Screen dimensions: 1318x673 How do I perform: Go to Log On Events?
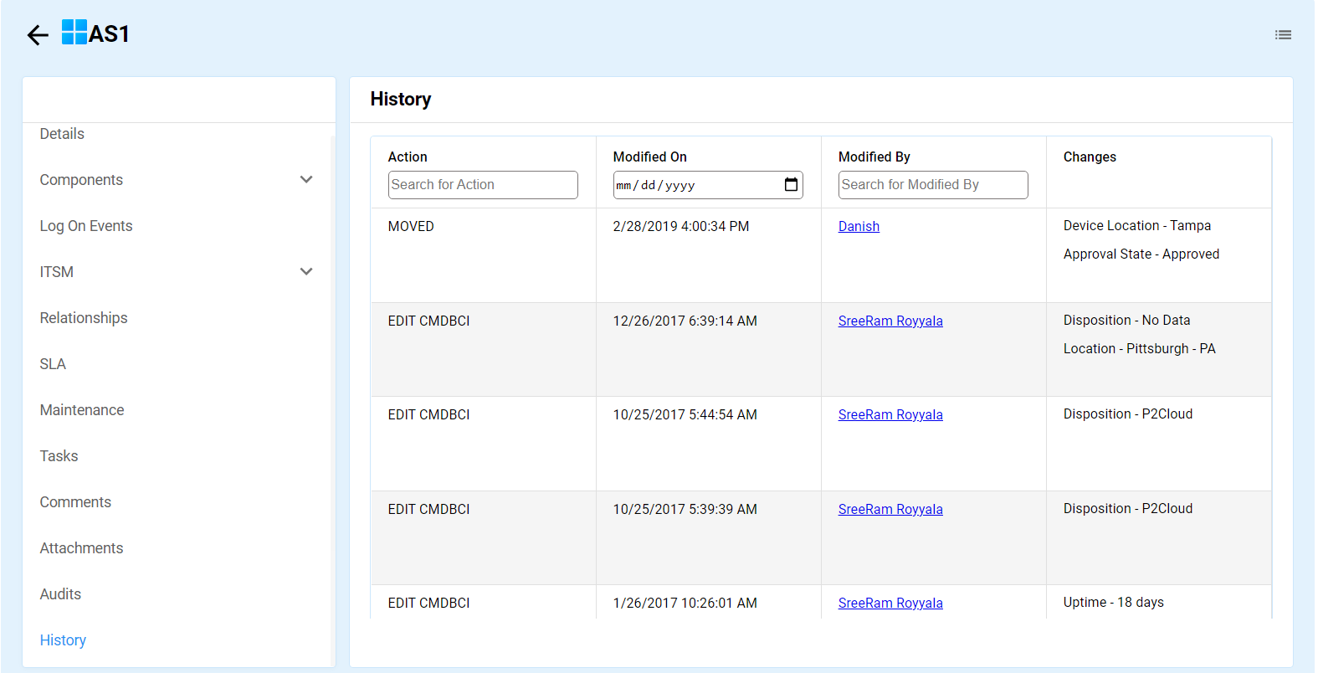pos(86,226)
